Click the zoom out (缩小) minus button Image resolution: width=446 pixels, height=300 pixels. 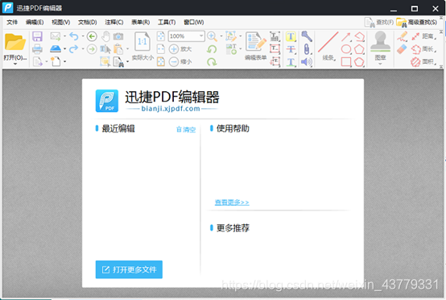[x=174, y=61]
